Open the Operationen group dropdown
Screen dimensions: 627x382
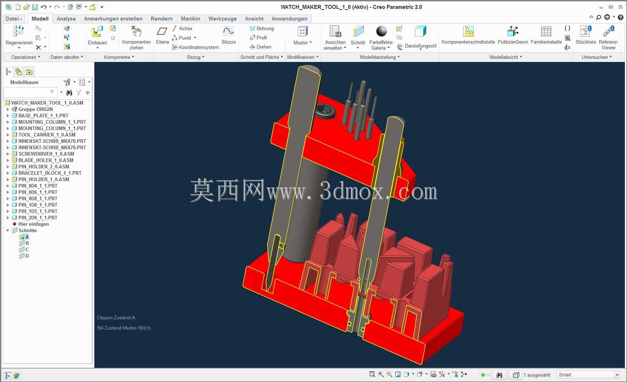(26, 57)
